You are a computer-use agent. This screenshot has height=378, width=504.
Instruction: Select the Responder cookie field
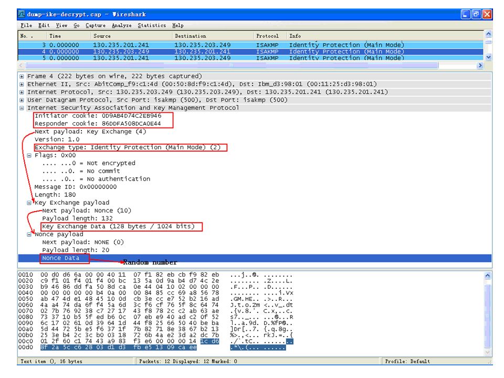tap(98, 124)
